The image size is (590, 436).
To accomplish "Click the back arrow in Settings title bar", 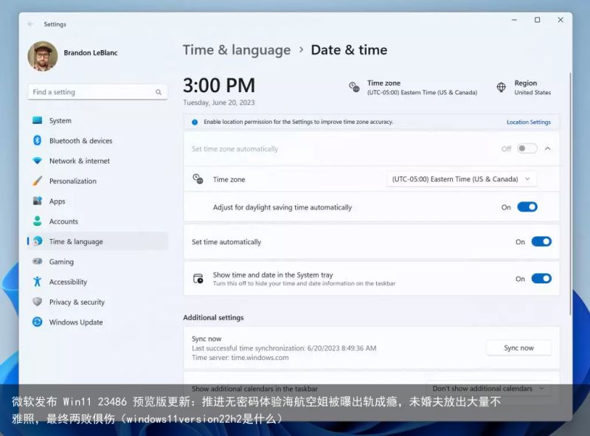I will point(30,24).
